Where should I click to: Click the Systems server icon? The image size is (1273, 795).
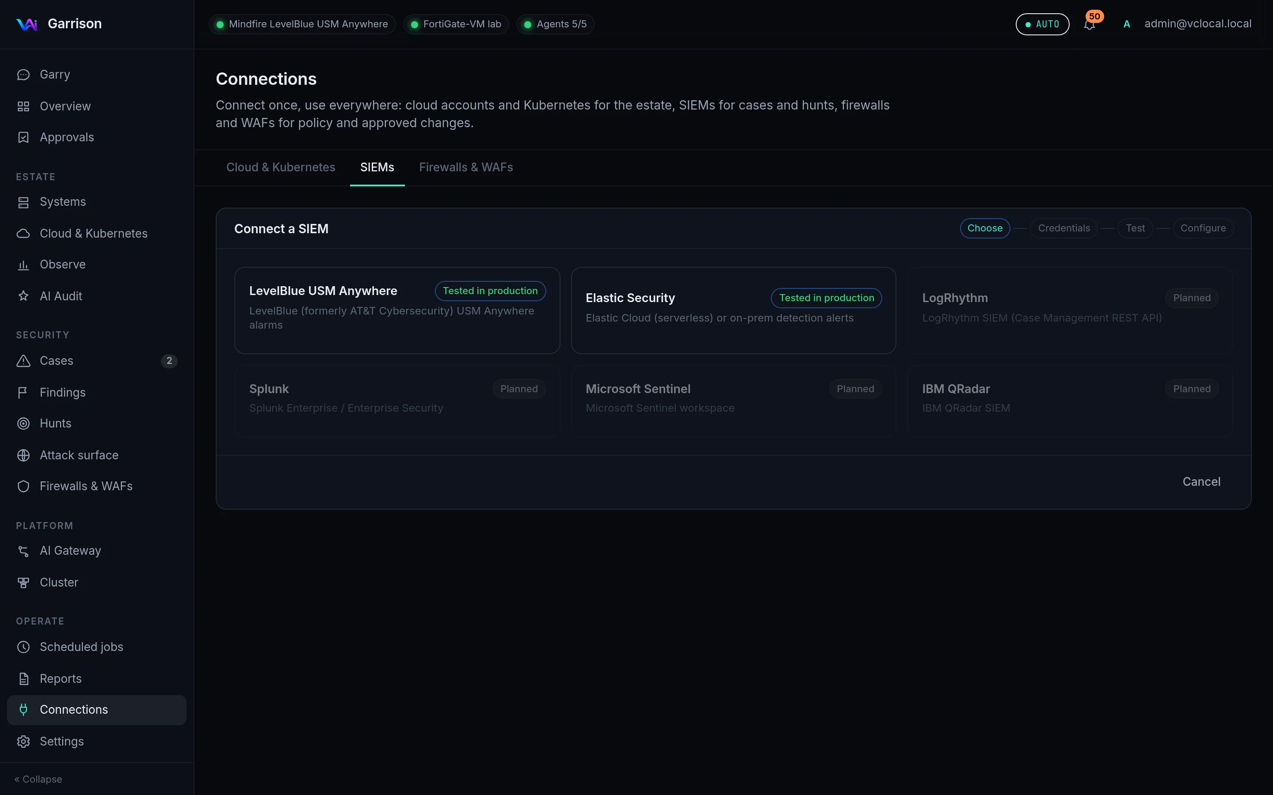[23, 202]
